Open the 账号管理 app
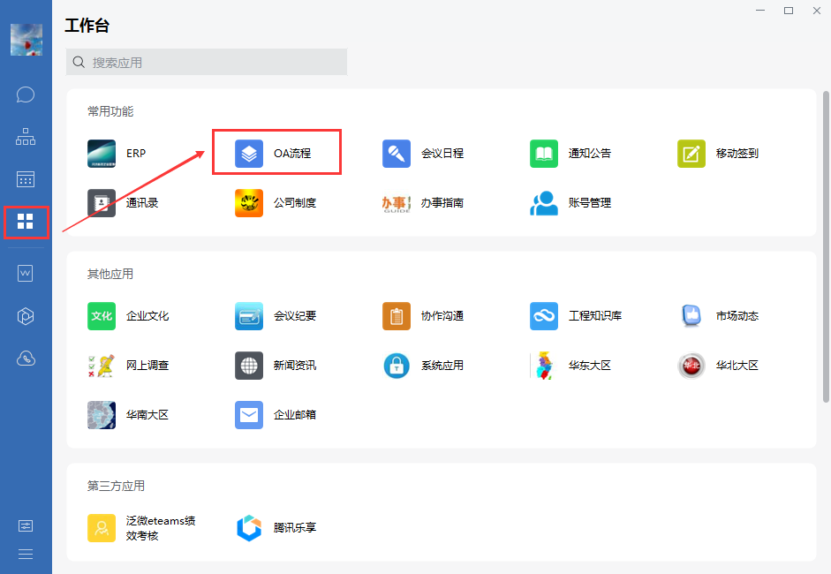 tap(544, 203)
